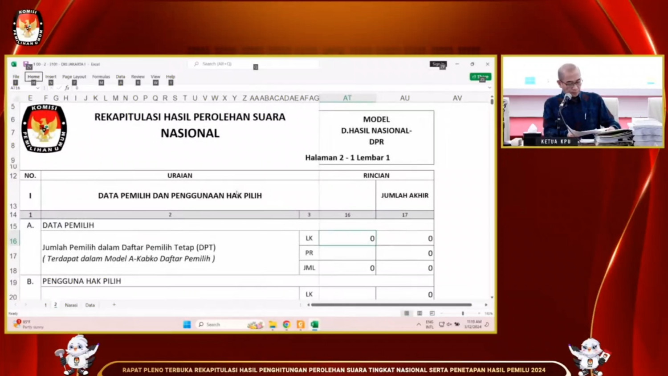This screenshot has height=376, width=668.
Task: Click the Insert Function fx icon
Action: [x=67, y=88]
